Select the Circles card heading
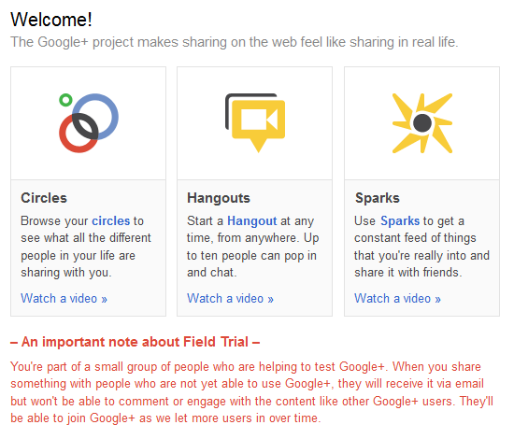514x439 pixels. pyautogui.click(x=44, y=198)
